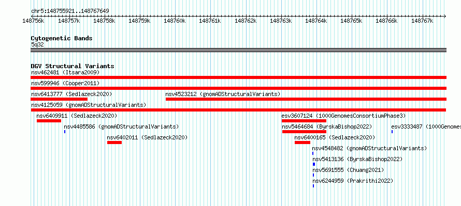Select the nsv599946 (Cooper2011) red bar
The height and width of the screenshot is (206, 461).
click(238, 88)
